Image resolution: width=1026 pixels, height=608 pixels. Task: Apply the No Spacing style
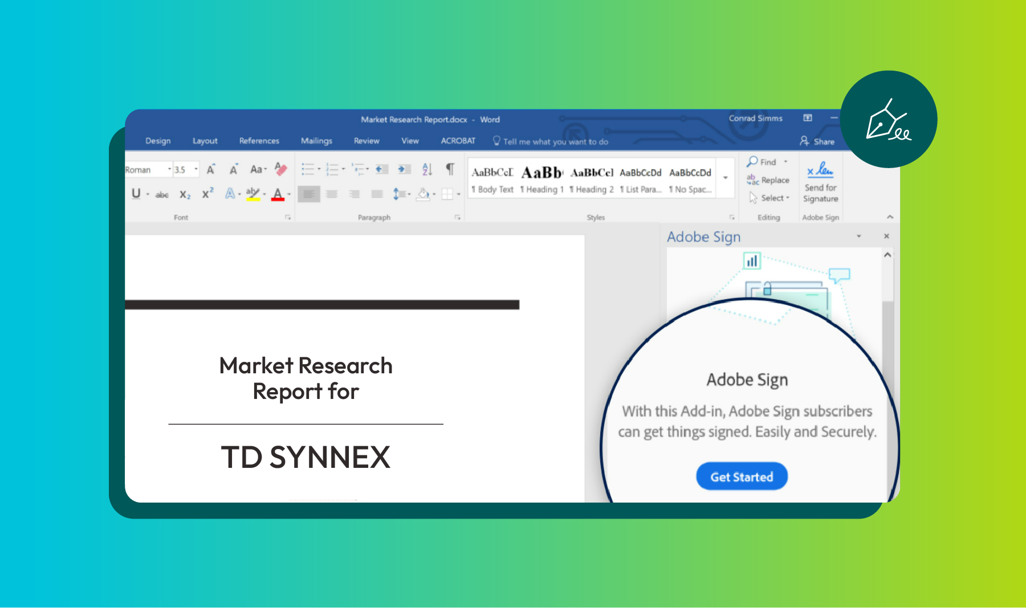point(690,178)
